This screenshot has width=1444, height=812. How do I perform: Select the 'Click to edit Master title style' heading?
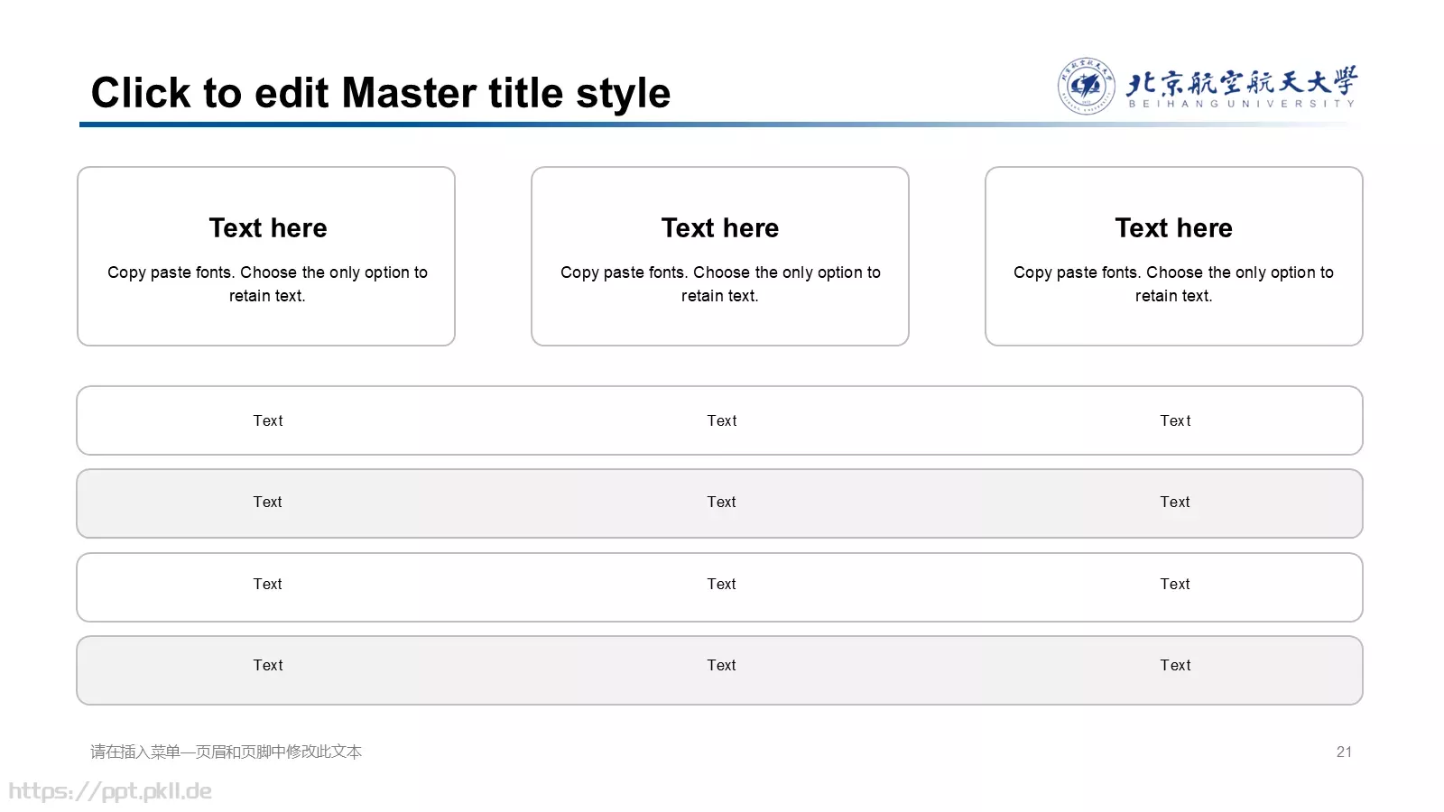381,93
